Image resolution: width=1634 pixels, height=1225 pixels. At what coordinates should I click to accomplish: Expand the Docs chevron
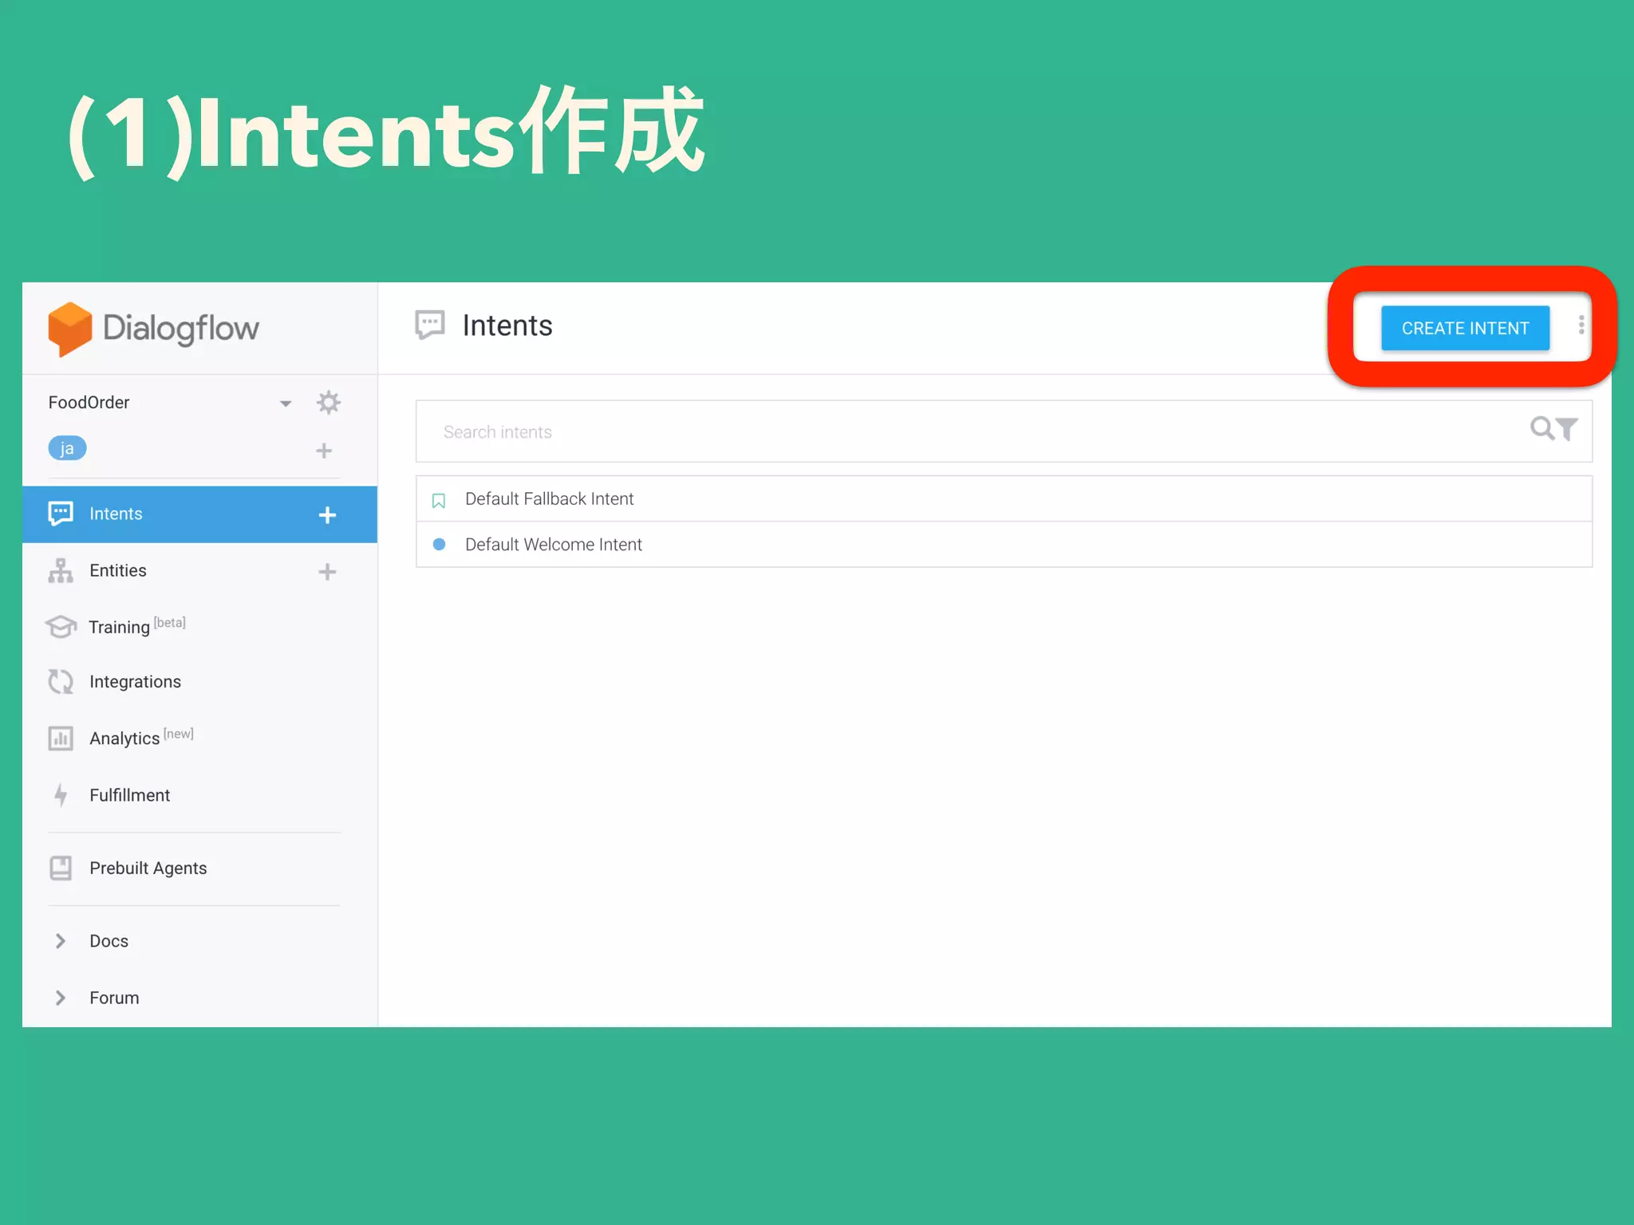pyautogui.click(x=61, y=941)
